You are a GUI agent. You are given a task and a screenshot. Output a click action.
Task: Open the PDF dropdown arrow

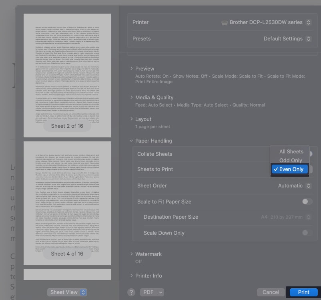coord(161,292)
